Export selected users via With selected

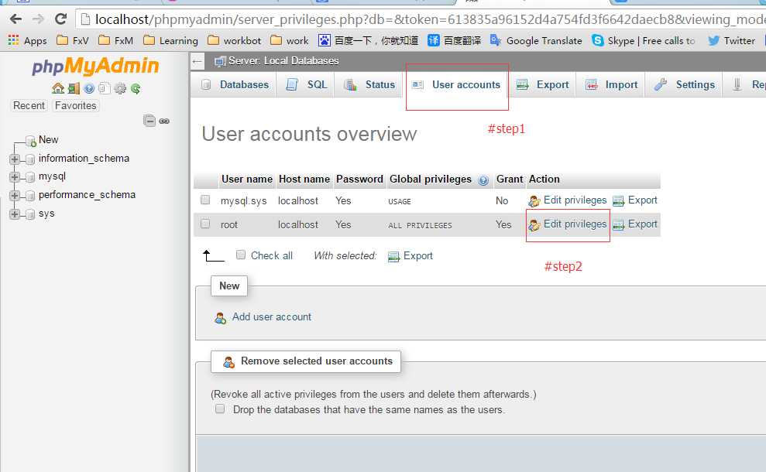coord(410,256)
